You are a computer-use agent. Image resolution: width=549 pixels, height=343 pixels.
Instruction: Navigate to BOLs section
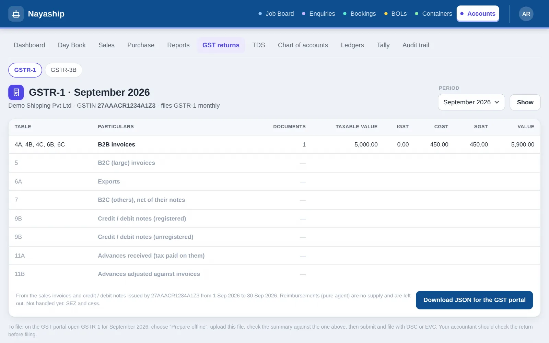coord(395,14)
